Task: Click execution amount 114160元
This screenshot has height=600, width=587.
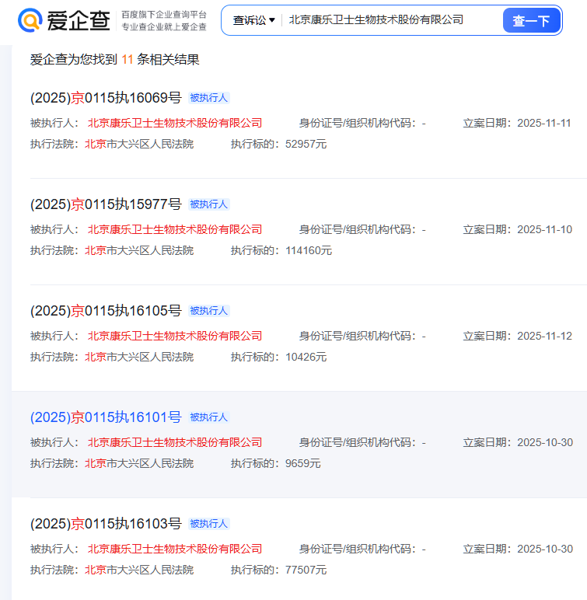Action: 309,250
